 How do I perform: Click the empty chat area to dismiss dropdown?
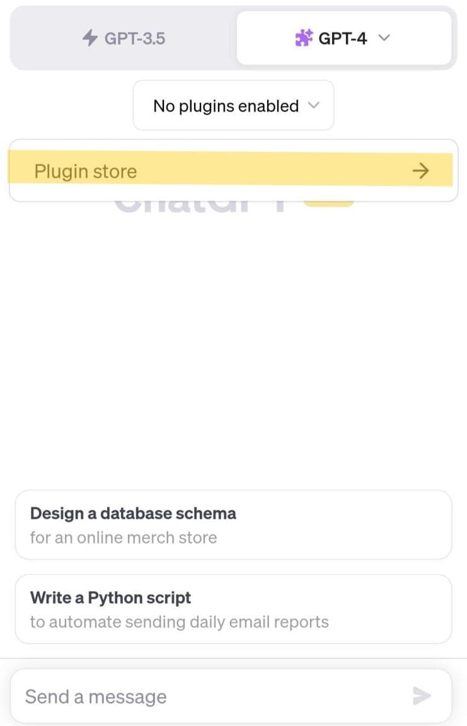(233, 347)
